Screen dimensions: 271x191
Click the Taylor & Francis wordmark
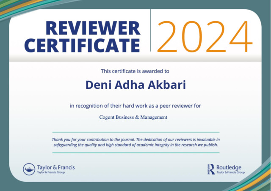pyautogui.click(x=56, y=167)
